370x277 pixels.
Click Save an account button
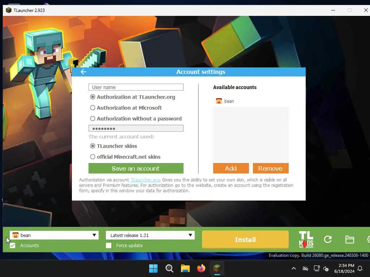coord(136,168)
